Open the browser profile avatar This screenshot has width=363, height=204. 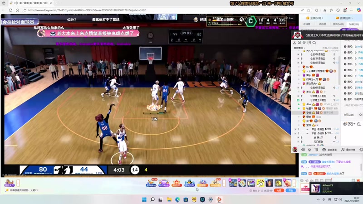345,10
